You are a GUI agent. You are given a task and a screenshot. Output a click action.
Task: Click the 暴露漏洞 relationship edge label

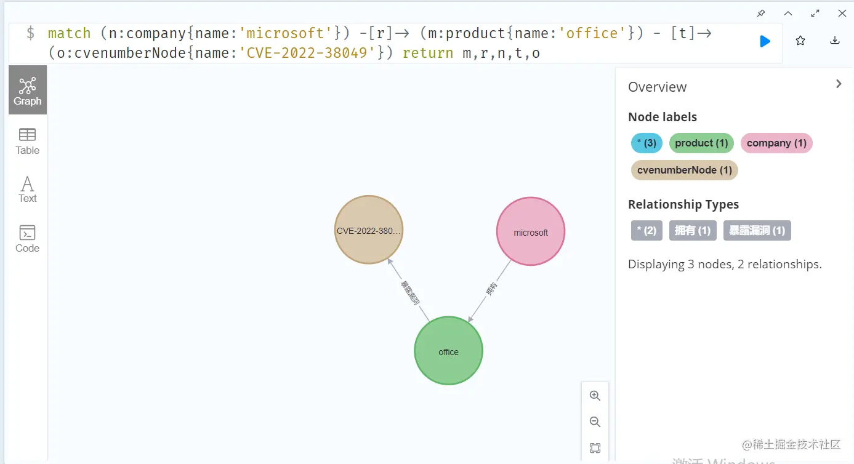click(x=410, y=294)
